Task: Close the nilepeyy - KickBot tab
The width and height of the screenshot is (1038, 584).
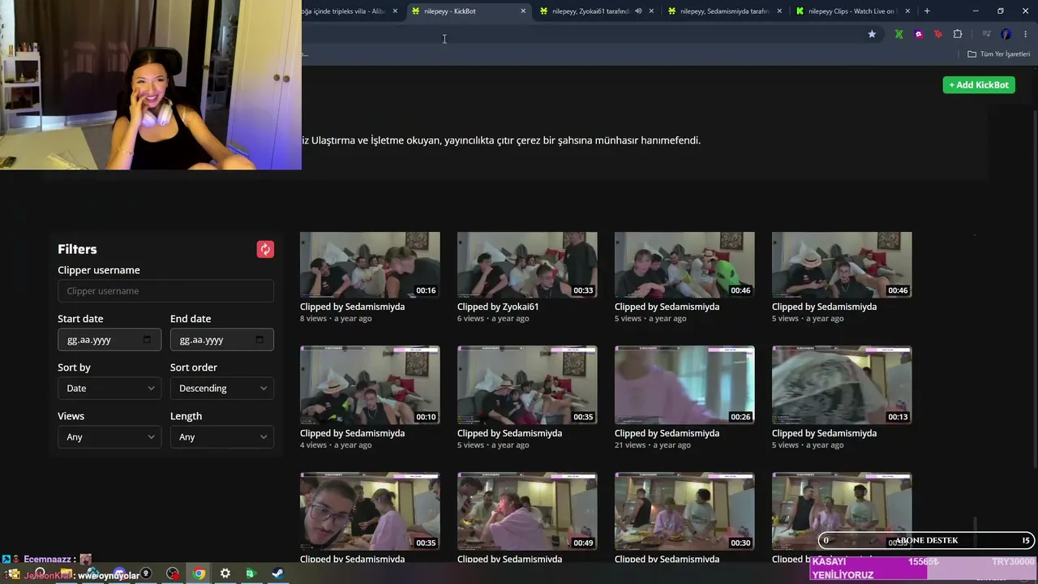Action: pyautogui.click(x=523, y=11)
